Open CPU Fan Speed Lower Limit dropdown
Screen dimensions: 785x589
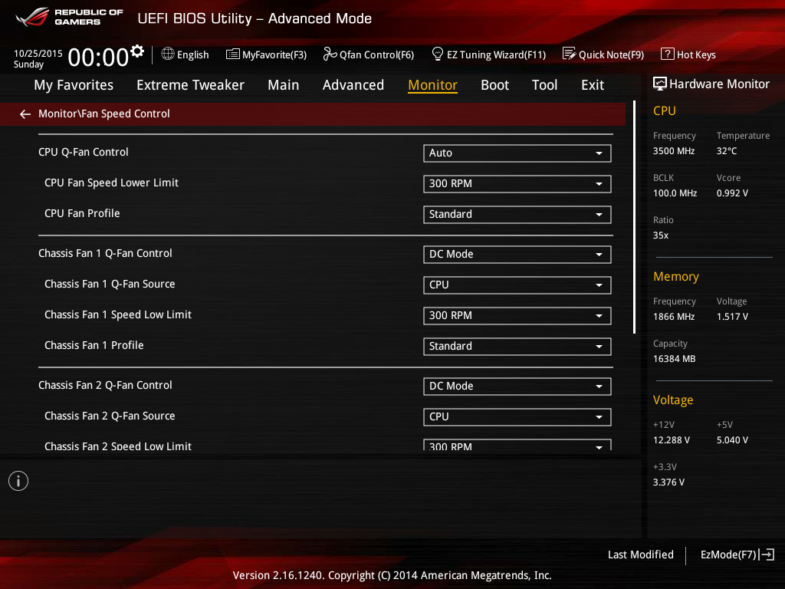click(517, 184)
